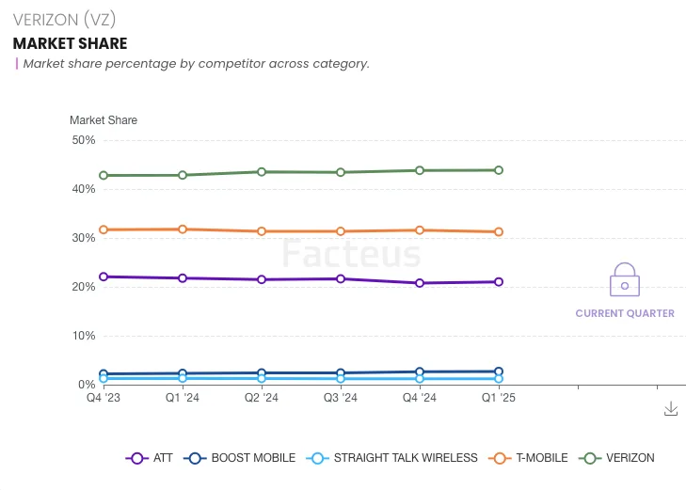Click Verizon's Q4 '23 data point
This screenshot has width=686, height=490.
coord(104,175)
